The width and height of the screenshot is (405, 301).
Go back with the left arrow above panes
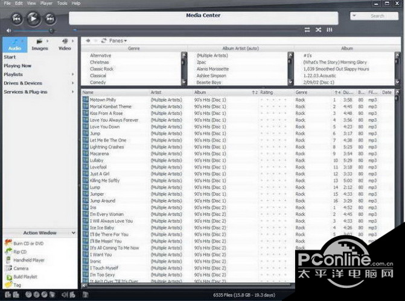[88, 41]
